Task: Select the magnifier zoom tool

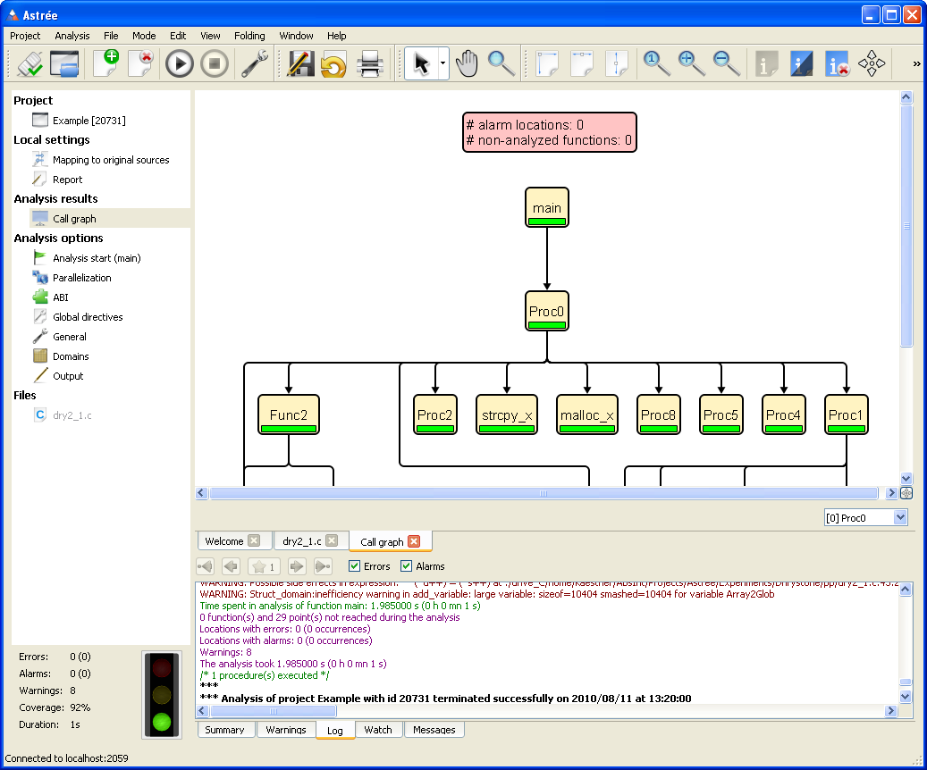Action: point(501,63)
